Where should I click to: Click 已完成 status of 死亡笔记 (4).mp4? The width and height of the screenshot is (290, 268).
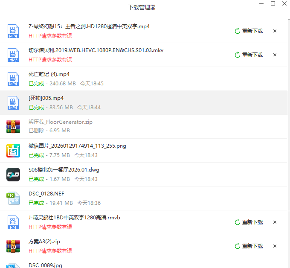(36, 84)
